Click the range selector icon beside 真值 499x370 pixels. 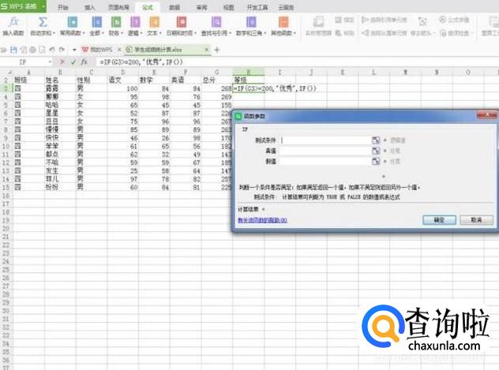tap(376, 151)
